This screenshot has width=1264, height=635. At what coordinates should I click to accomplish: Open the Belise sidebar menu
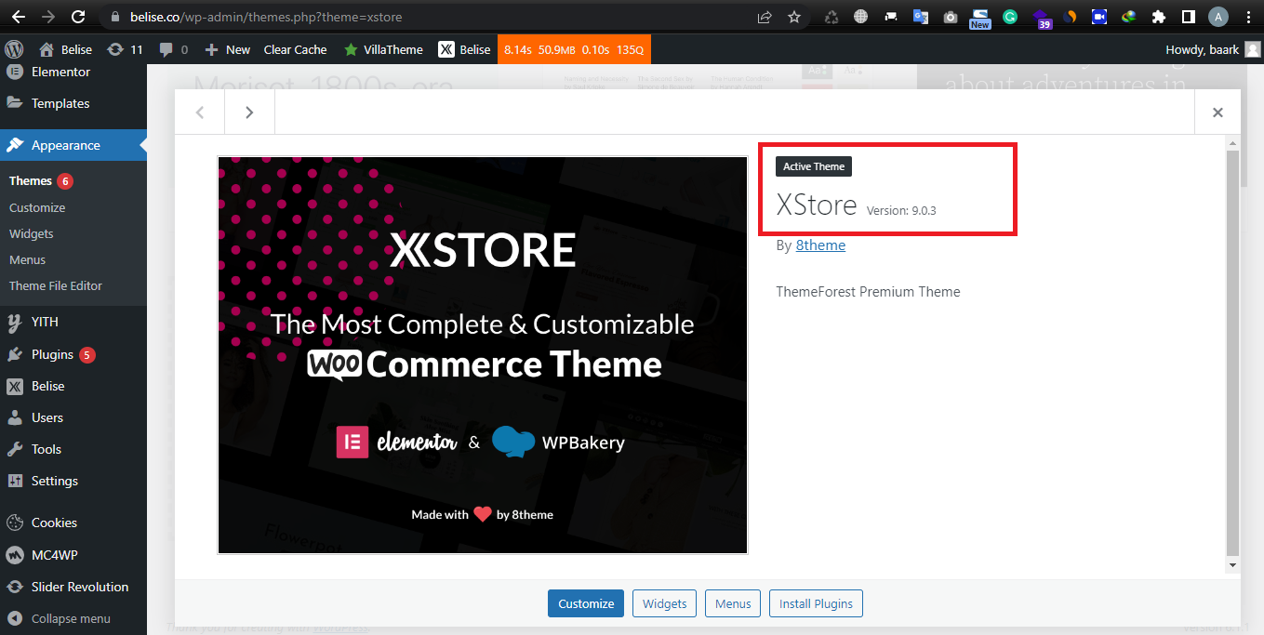click(73, 386)
